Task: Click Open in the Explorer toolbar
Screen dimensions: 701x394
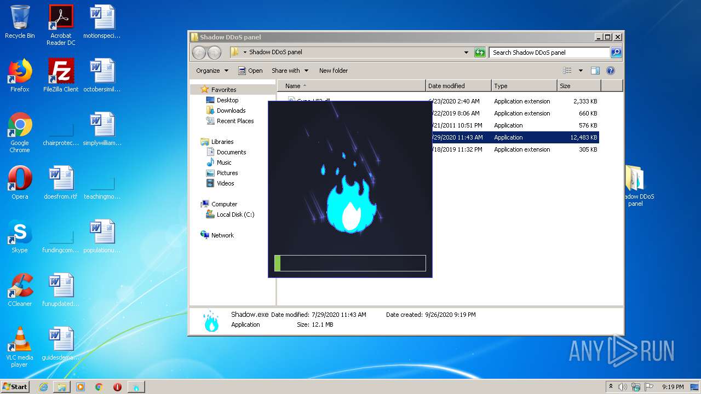Action: [x=250, y=71]
